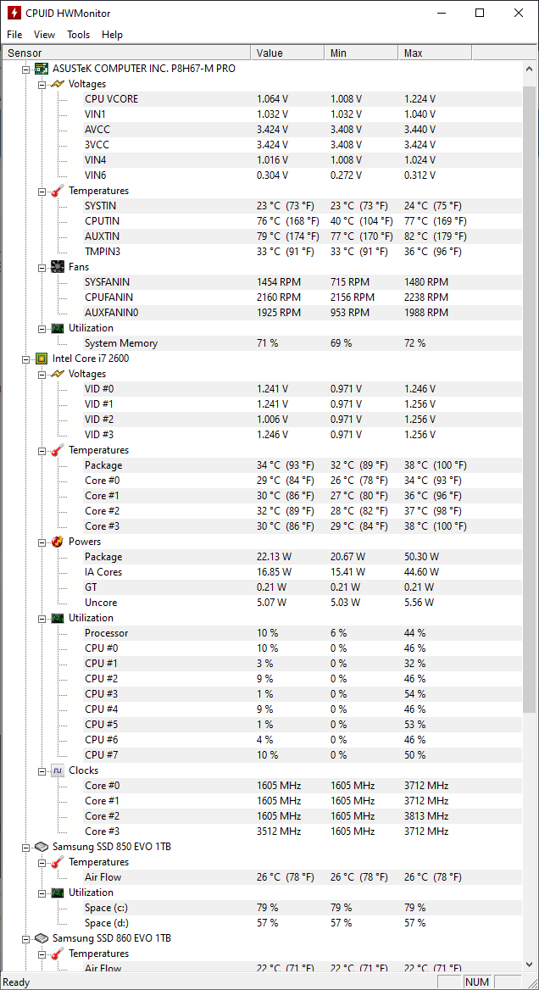Collapse the motherboard Voltages group
The height and width of the screenshot is (990, 539).
42,84
